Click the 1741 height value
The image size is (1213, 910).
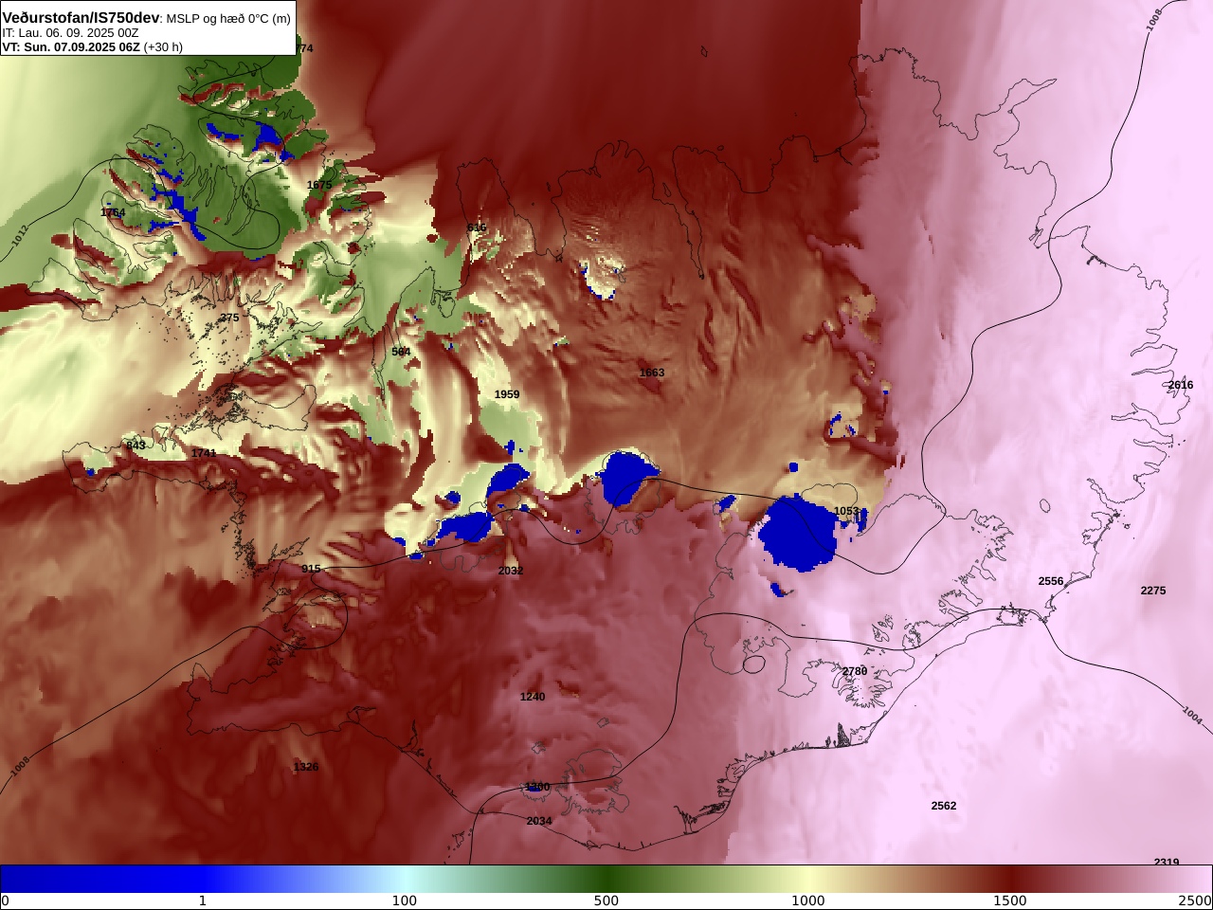pos(204,453)
